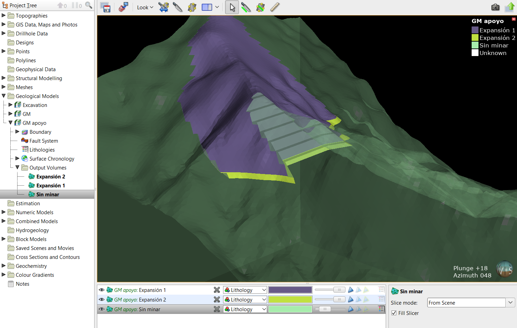517x328 pixels.
Task: Open the Look view menu
Action: point(145,7)
